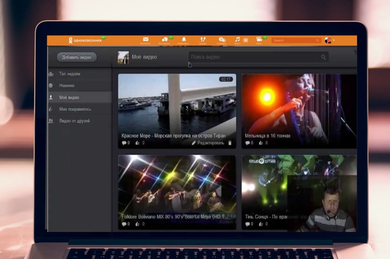Click the Добавить видео button
Viewport: 390px width, 259px height.
click(77, 57)
